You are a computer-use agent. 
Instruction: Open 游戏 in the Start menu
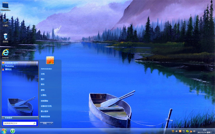click(x=43, y=90)
